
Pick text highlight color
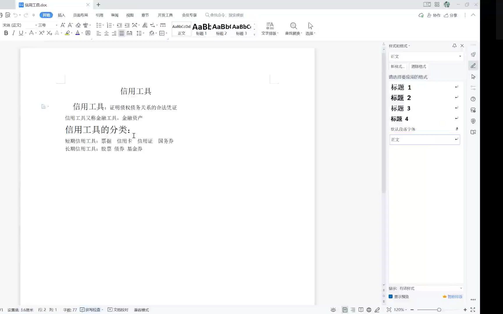point(67,33)
